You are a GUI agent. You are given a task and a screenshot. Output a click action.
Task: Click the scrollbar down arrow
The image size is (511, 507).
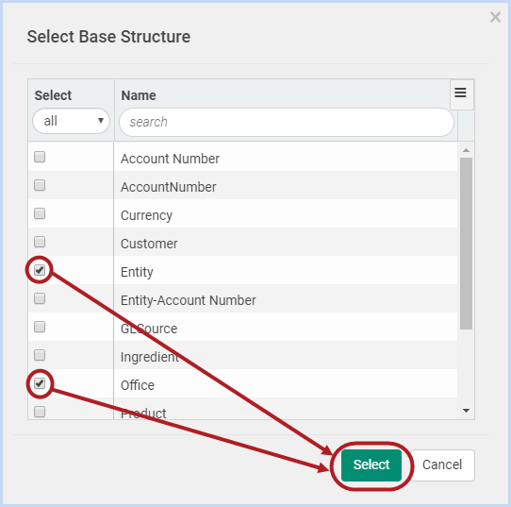pyautogui.click(x=466, y=411)
